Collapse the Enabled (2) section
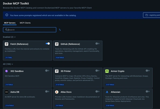Viewport: 160px width, 109px height. pos(9,37)
